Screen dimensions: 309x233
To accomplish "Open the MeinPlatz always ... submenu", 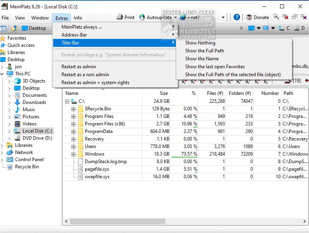I will coord(115,27).
